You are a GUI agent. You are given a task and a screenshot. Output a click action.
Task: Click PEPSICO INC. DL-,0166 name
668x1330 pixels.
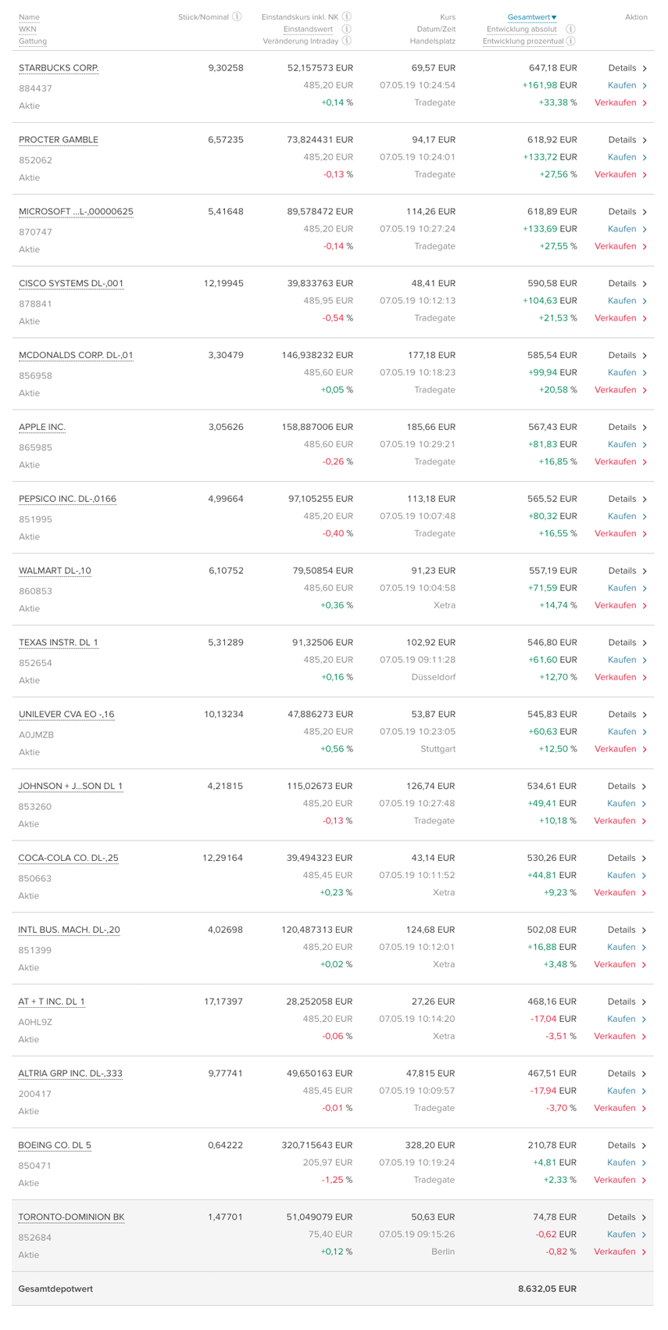[67, 499]
